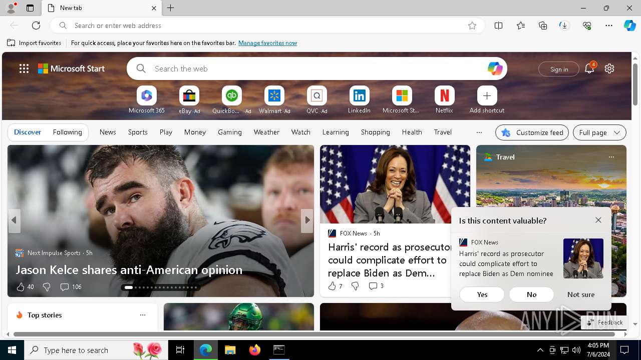
Task: Close the content valuable popup
Action: click(x=598, y=220)
